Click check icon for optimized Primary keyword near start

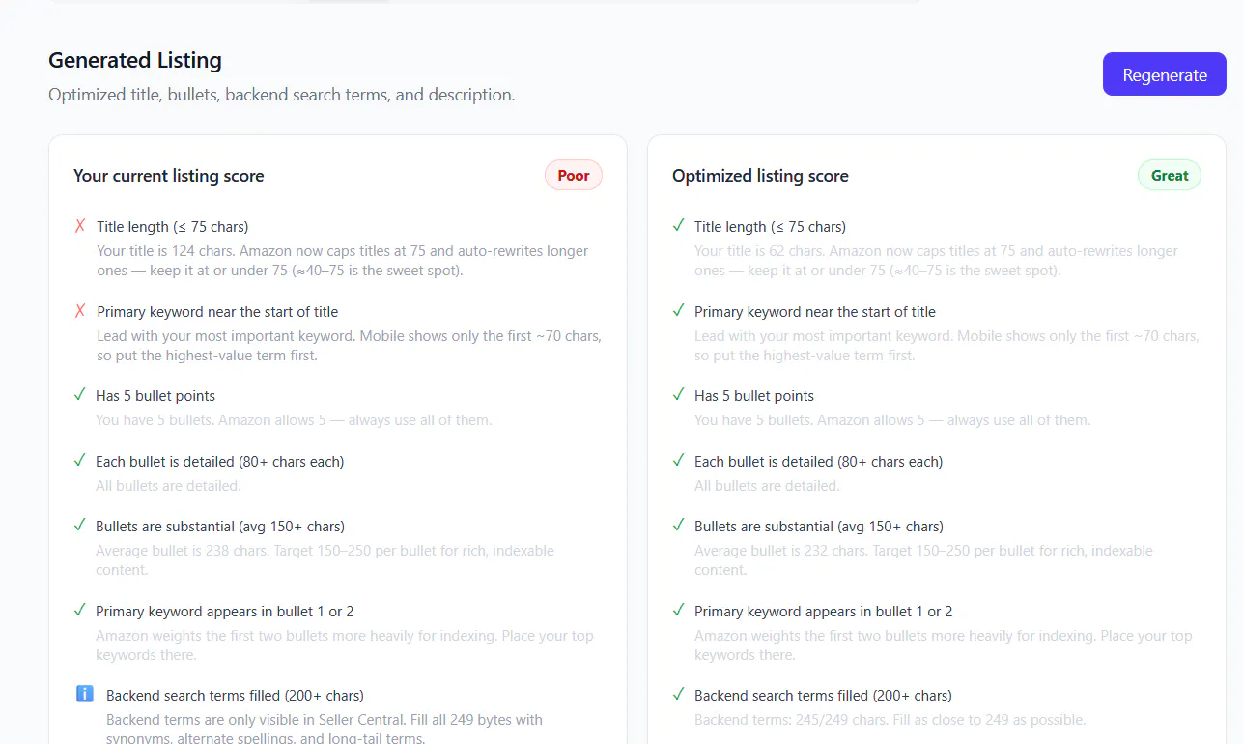679,311
